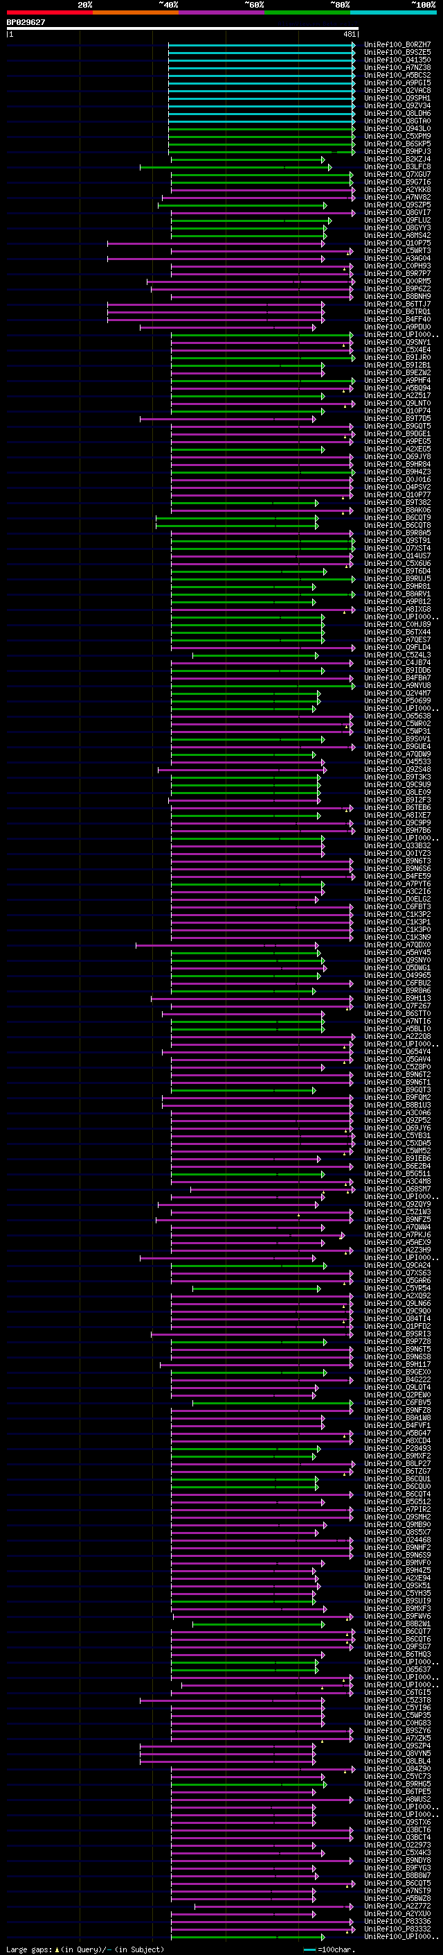Image resolution: width=443 pixels, height=1955 pixels.
Task: Click the UniRef100_B3LFC8 entry
Action: pyautogui.click(x=397, y=167)
